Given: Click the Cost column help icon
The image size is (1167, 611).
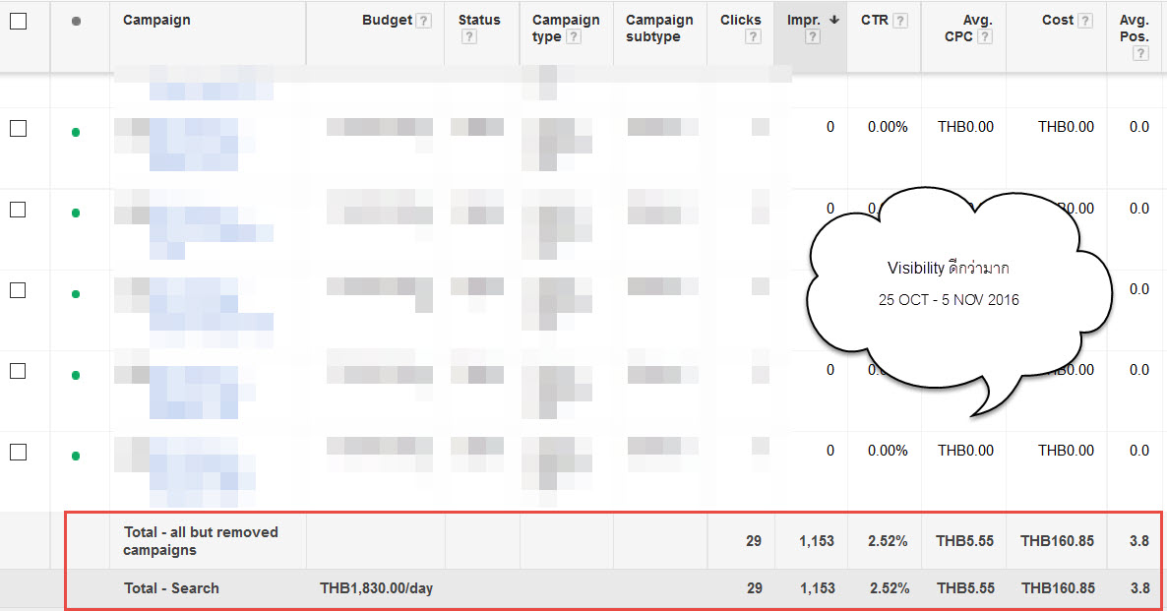Looking at the screenshot, I should (1083, 19).
